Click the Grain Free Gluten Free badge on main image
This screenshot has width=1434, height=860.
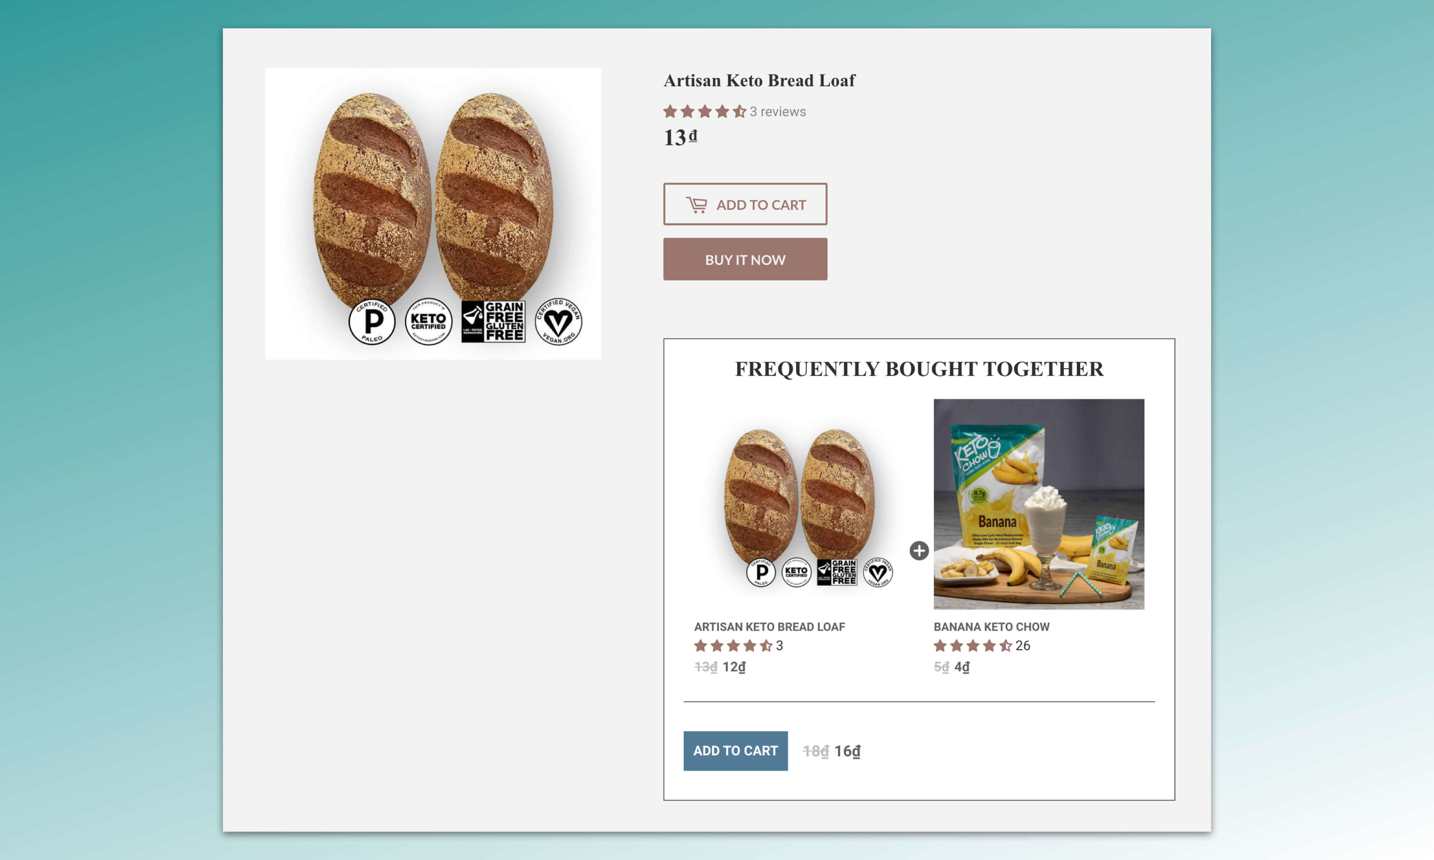pyautogui.click(x=493, y=321)
